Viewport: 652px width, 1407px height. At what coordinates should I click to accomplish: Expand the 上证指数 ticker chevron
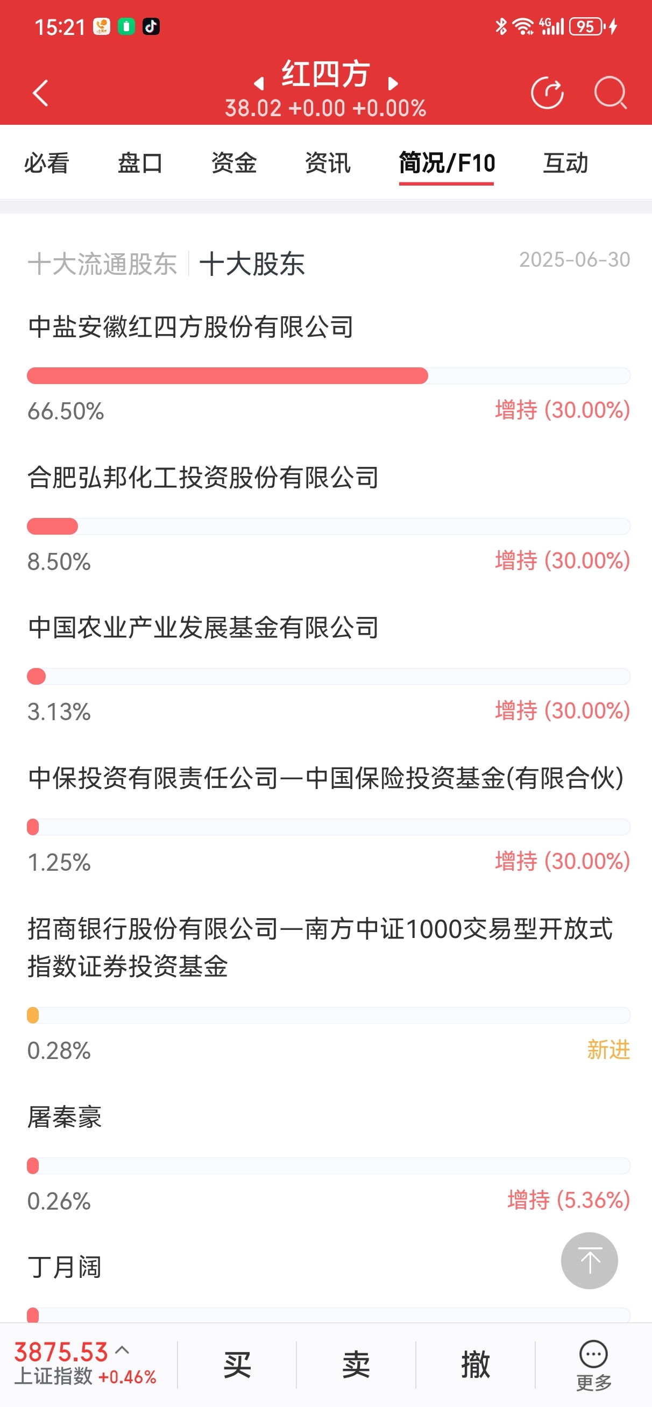(x=123, y=1349)
